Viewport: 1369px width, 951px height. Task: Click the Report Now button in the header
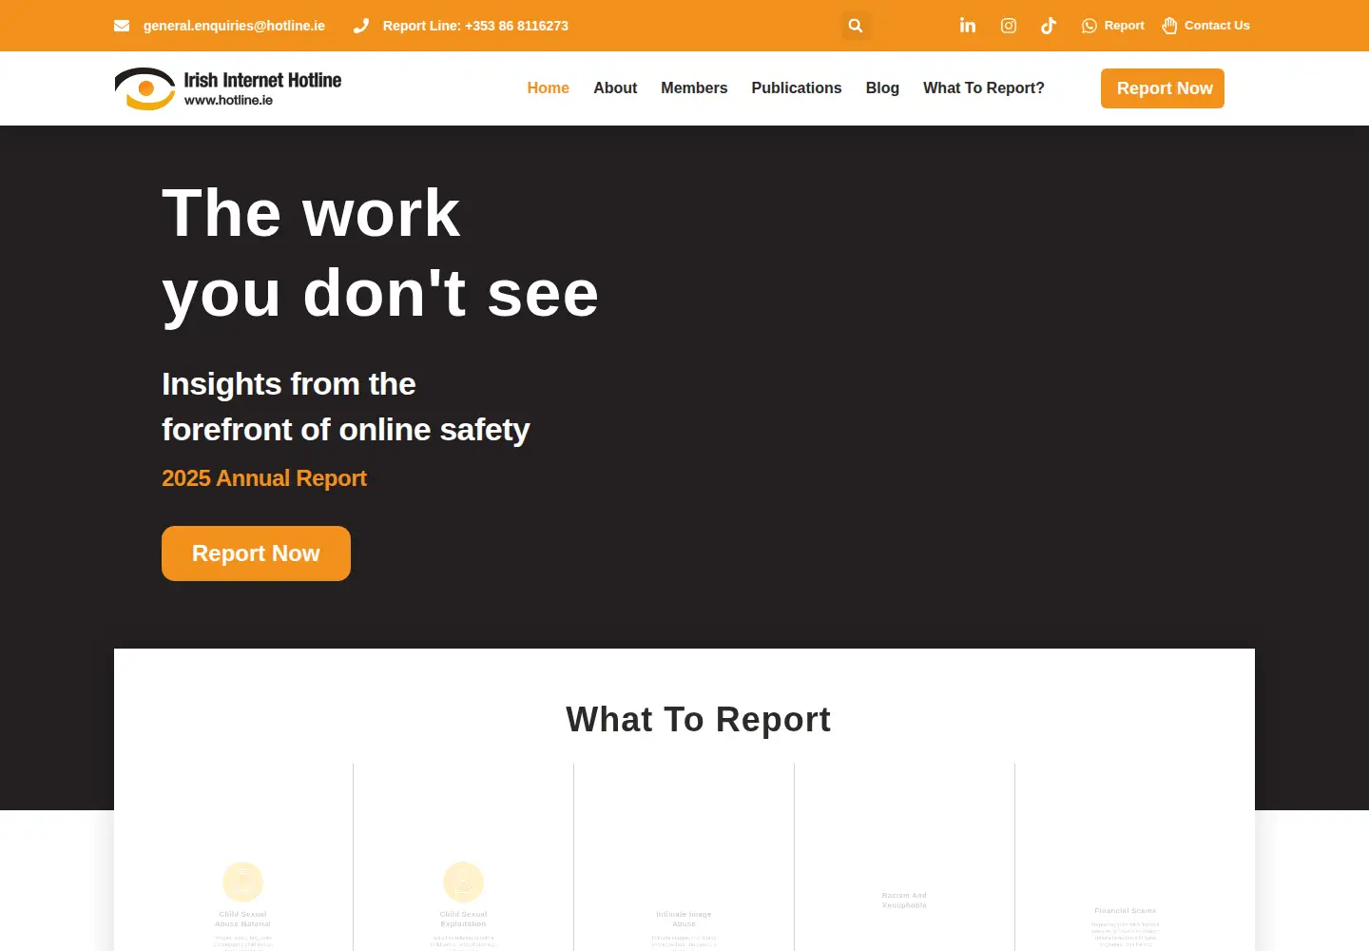pos(1163,88)
